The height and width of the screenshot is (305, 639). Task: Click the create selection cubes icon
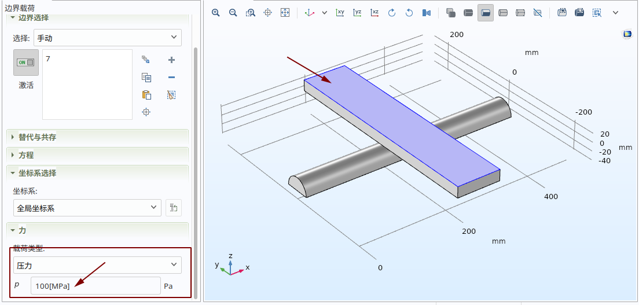[146, 60]
